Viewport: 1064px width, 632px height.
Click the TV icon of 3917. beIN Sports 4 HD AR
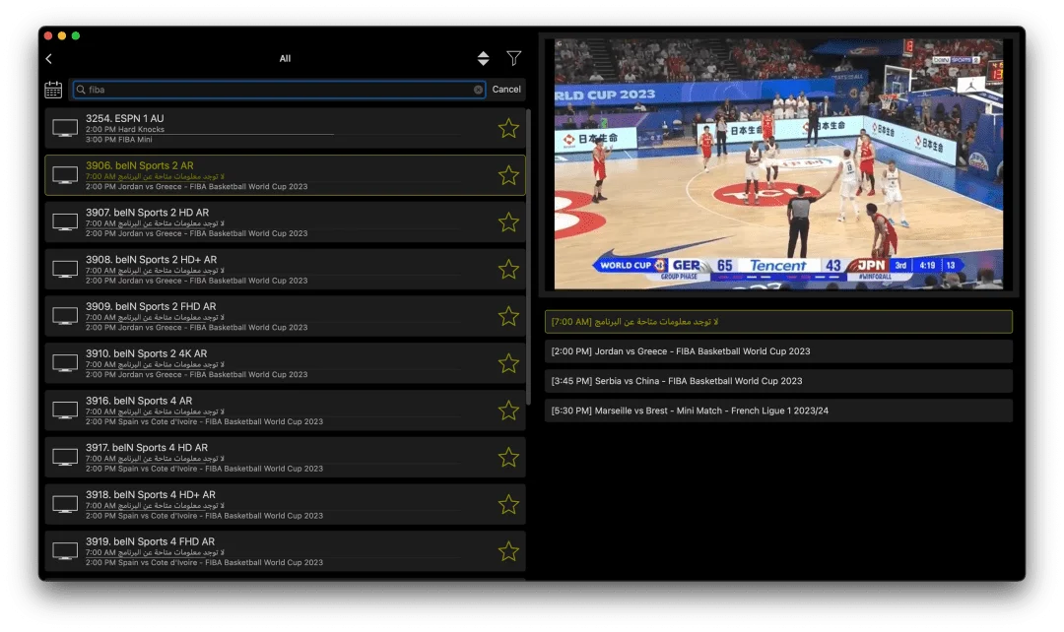click(65, 458)
